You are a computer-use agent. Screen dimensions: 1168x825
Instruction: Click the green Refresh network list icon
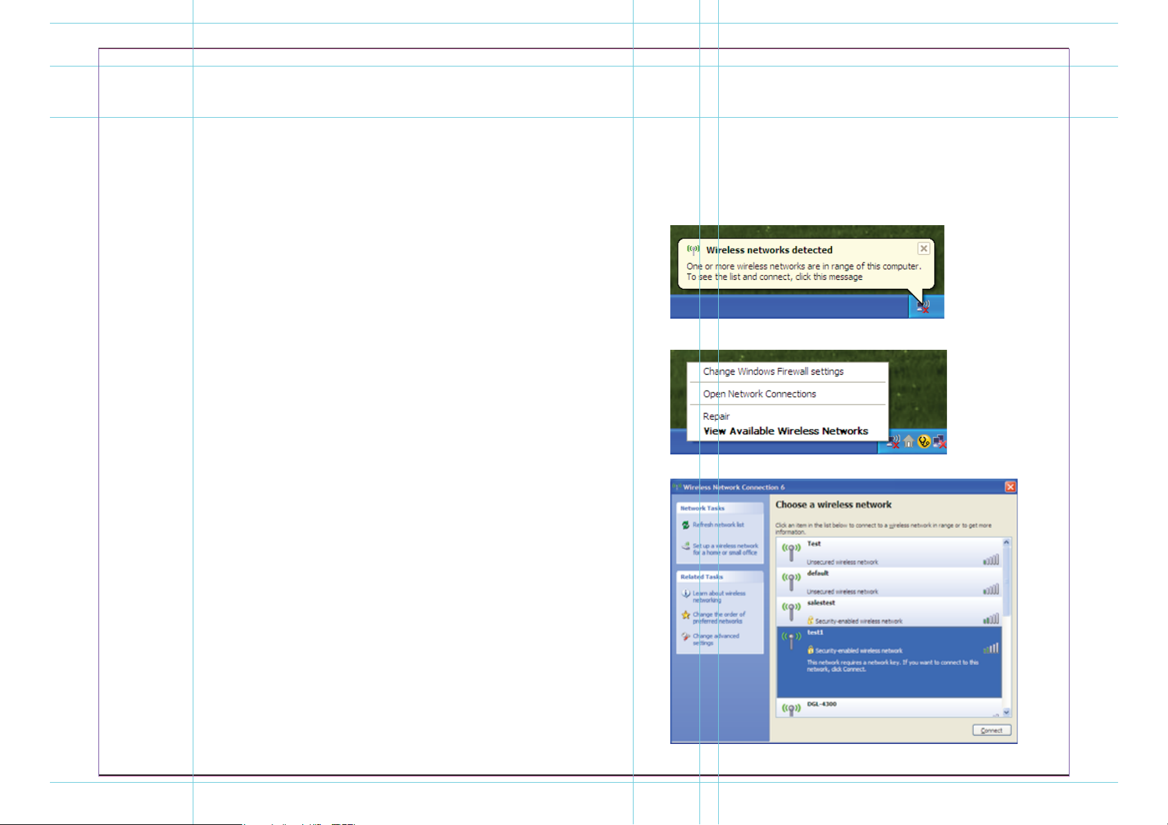click(x=686, y=524)
